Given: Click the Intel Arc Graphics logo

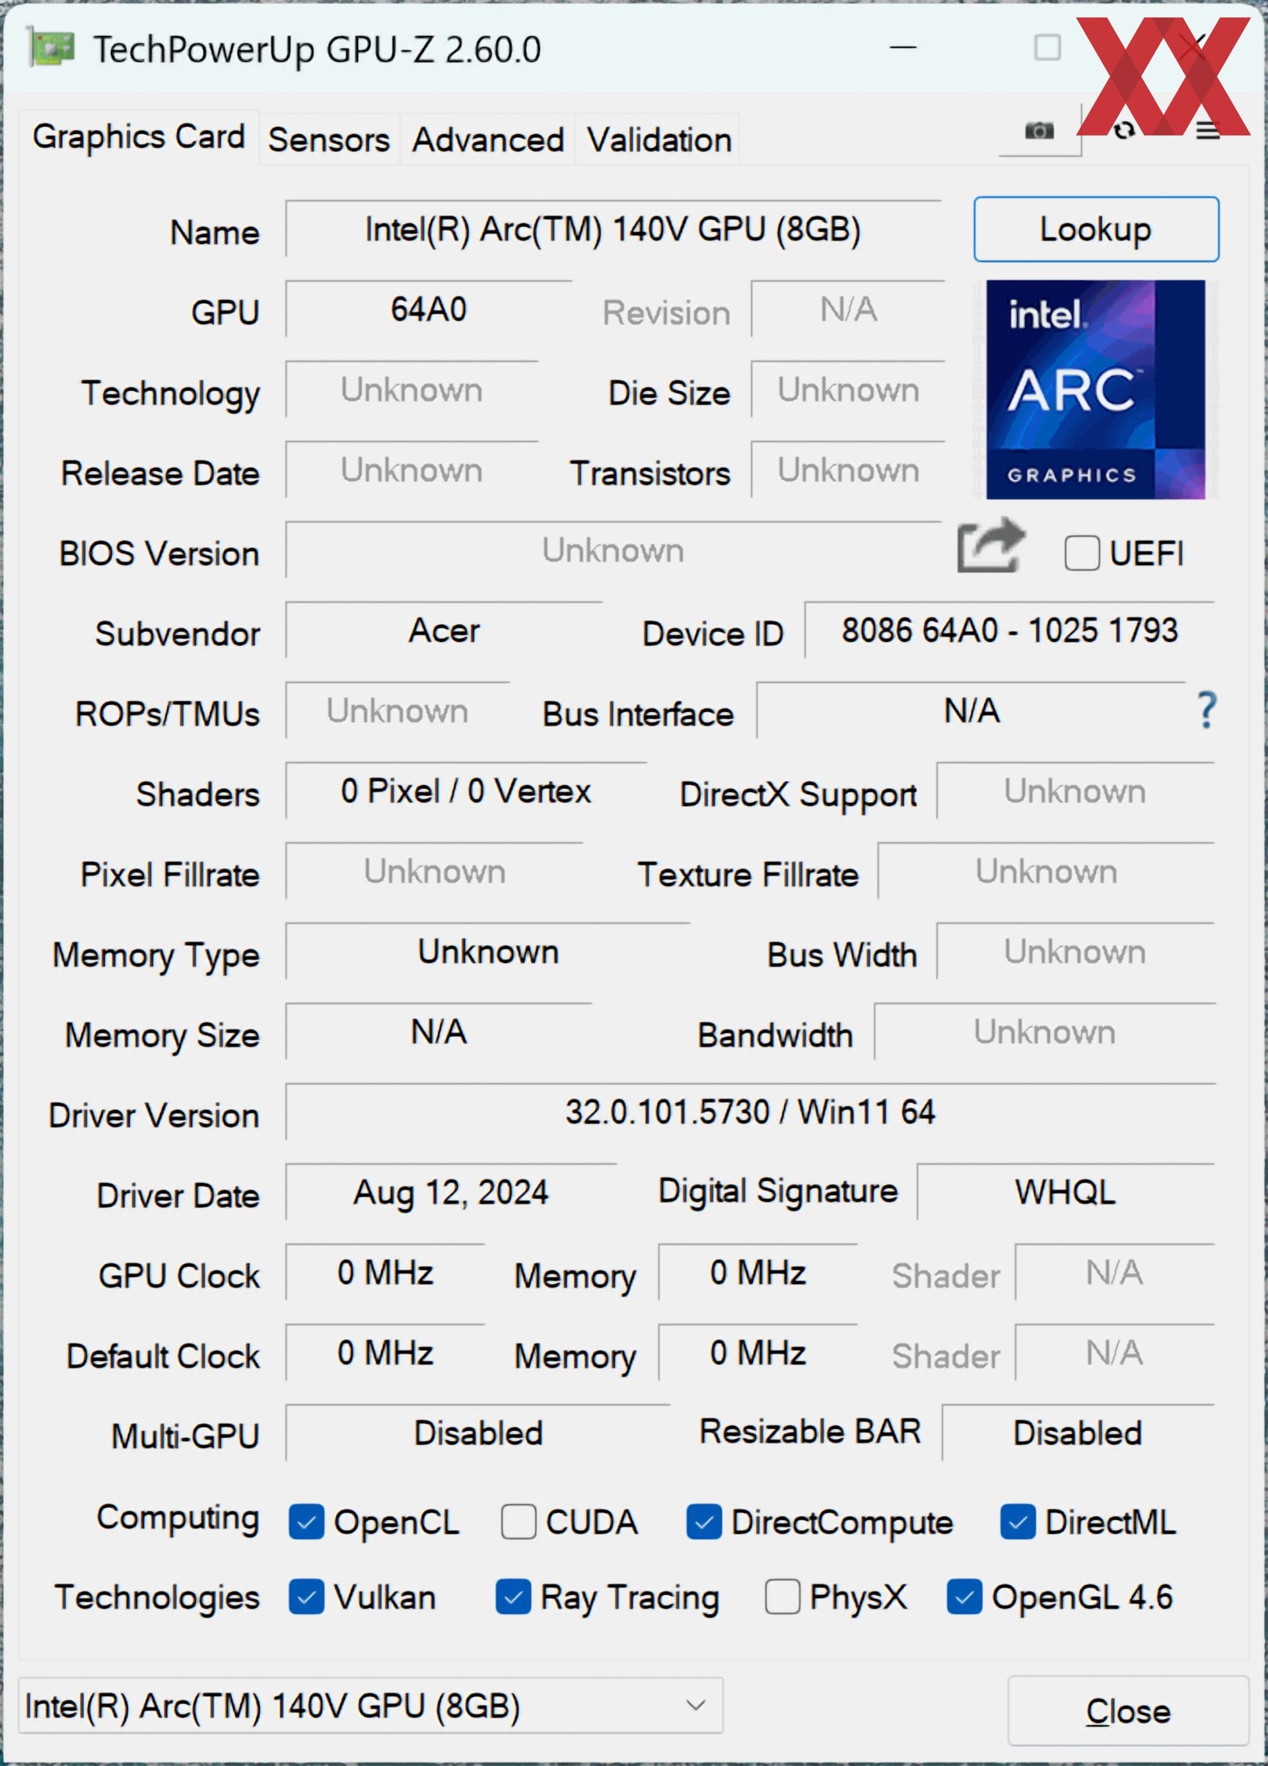Looking at the screenshot, I should tap(1095, 389).
